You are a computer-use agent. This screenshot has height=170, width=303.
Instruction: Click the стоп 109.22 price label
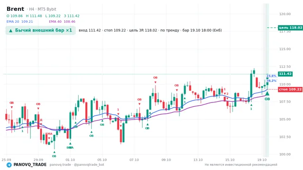point(290,89)
